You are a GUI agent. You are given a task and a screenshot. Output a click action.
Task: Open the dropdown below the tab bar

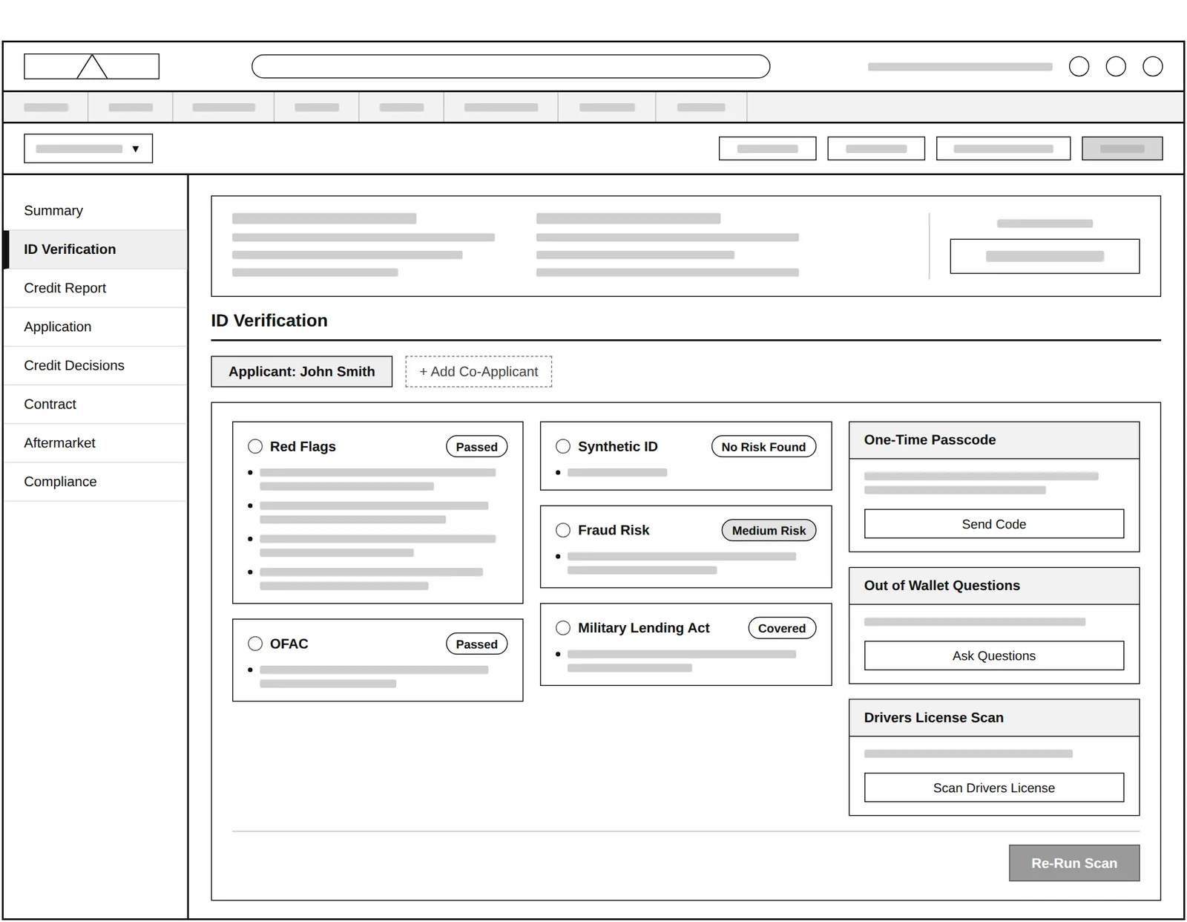point(88,148)
